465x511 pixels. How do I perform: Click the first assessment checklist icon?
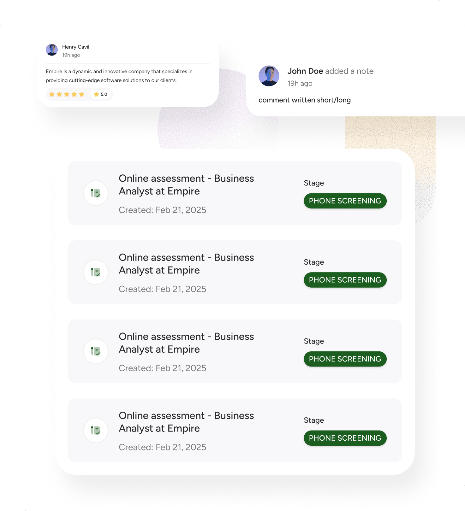96,193
